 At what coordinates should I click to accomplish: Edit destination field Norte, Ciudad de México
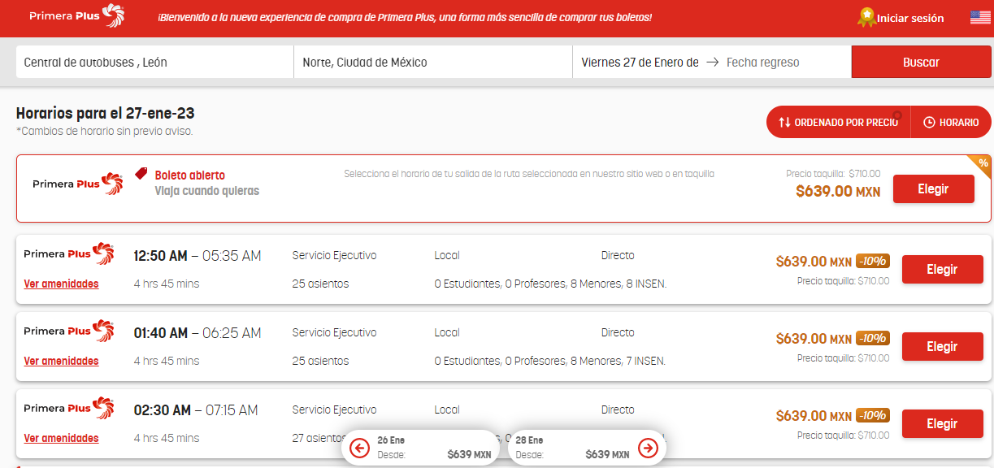(433, 62)
